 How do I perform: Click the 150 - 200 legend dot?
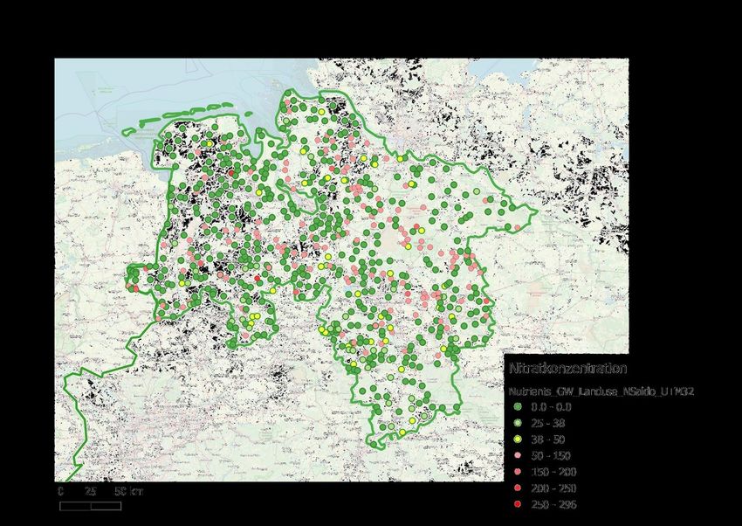point(518,472)
